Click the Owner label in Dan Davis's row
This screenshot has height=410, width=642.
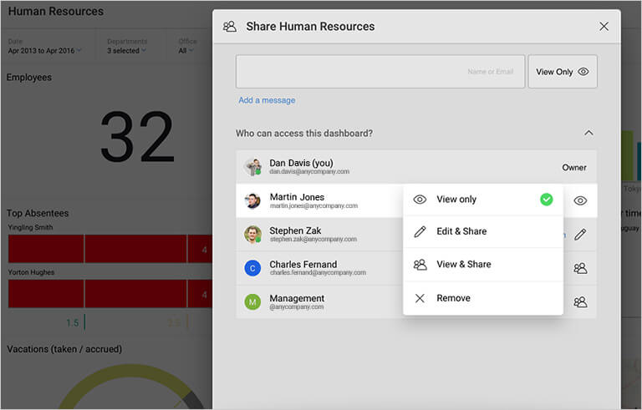tap(574, 167)
